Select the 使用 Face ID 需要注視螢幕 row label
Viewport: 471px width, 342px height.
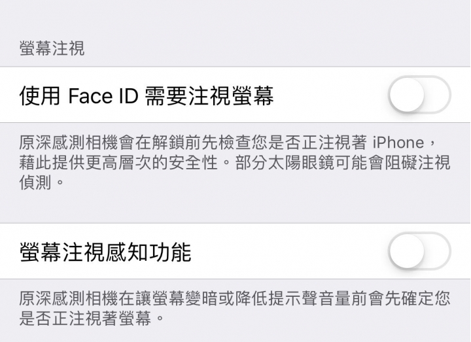click(147, 95)
